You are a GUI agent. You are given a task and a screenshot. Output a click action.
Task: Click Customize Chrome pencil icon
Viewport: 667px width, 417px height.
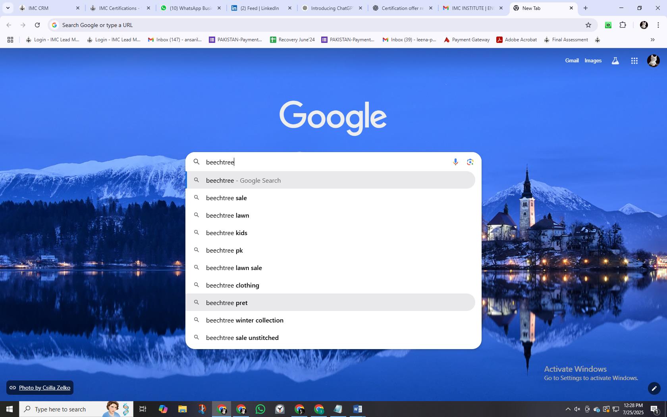[x=654, y=388]
